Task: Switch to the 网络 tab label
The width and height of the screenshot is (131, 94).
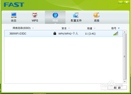Action: pyautogui.click(x=55, y=21)
